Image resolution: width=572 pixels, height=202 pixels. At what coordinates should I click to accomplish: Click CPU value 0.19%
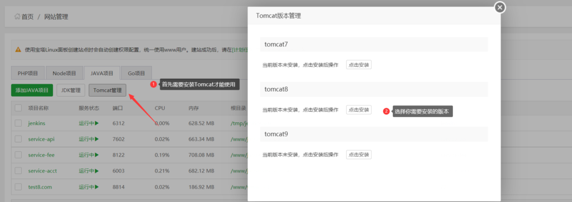pyautogui.click(x=162, y=155)
